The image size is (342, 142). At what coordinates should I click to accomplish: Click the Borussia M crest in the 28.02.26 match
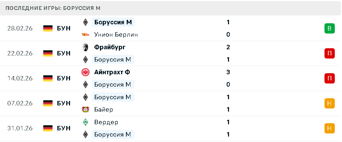pyautogui.click(x=85, y=22)
